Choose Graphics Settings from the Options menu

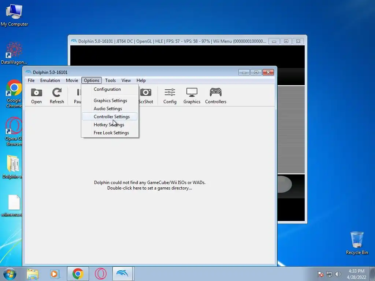click(110, 101)
